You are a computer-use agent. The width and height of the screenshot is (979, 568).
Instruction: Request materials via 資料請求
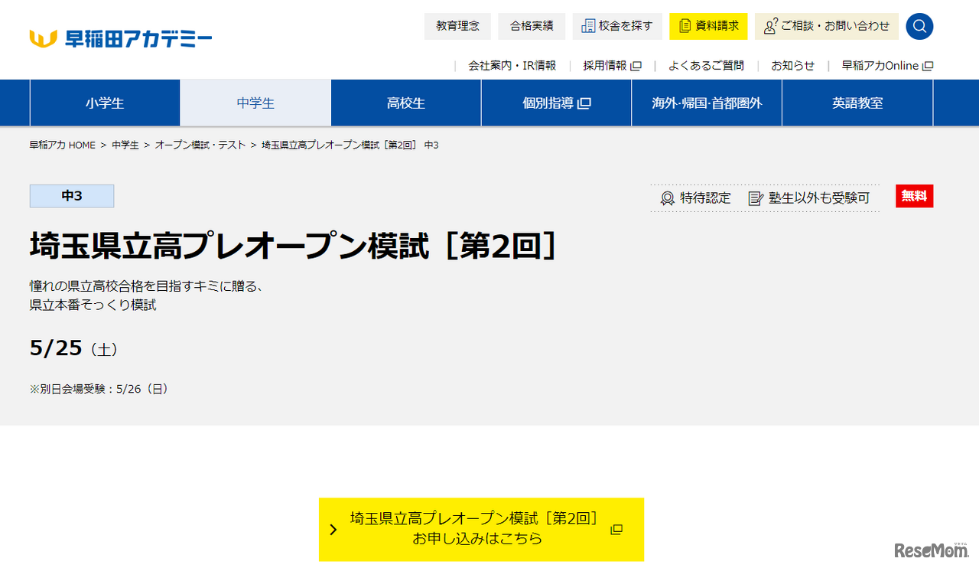pos(708,26)
